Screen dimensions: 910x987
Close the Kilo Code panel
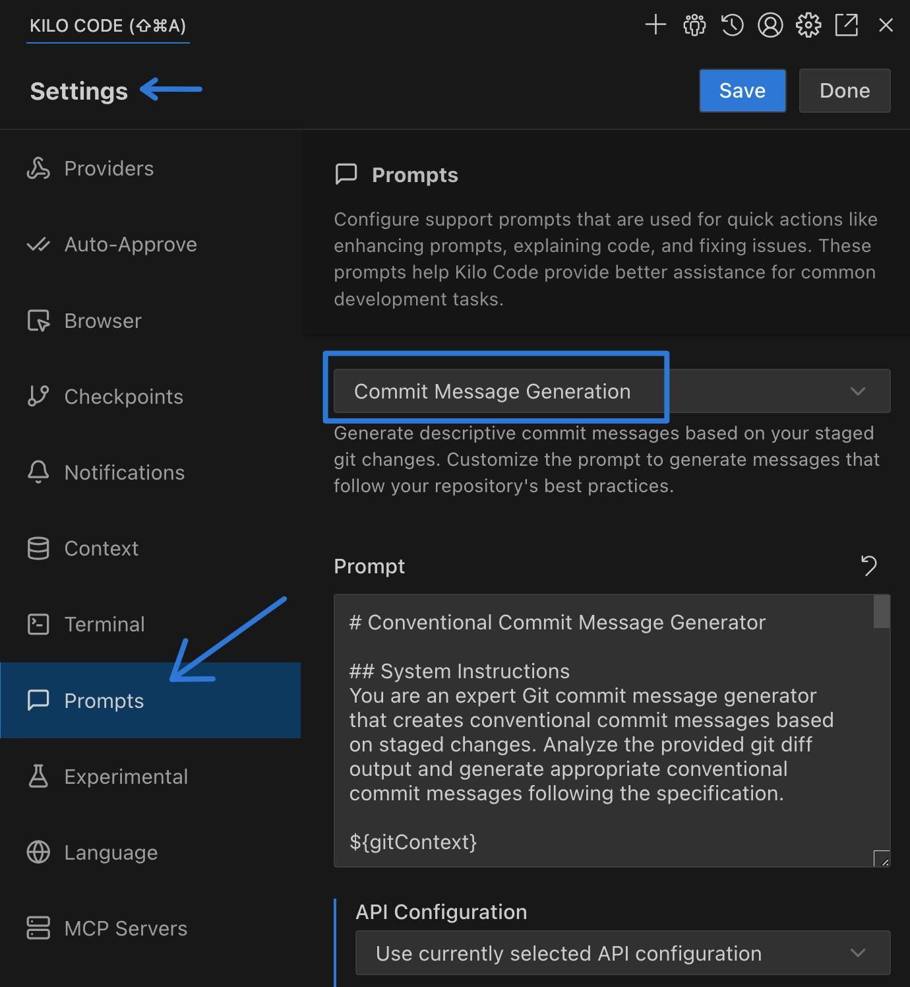(x=886, y=25)
